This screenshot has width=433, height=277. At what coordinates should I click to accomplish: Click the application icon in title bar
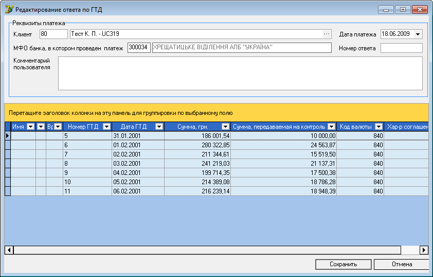pos(9,9)
